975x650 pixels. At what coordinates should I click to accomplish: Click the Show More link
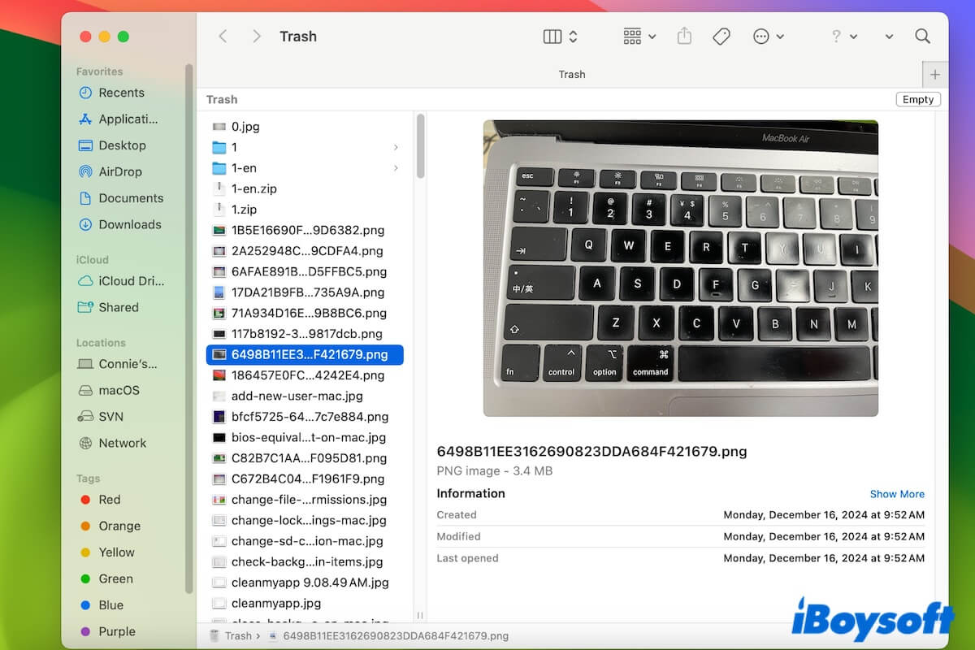click(x=896, y=494)
